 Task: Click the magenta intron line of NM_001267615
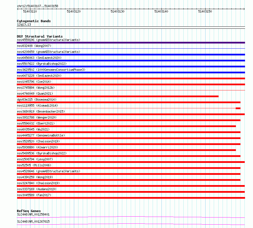(131, 224)
